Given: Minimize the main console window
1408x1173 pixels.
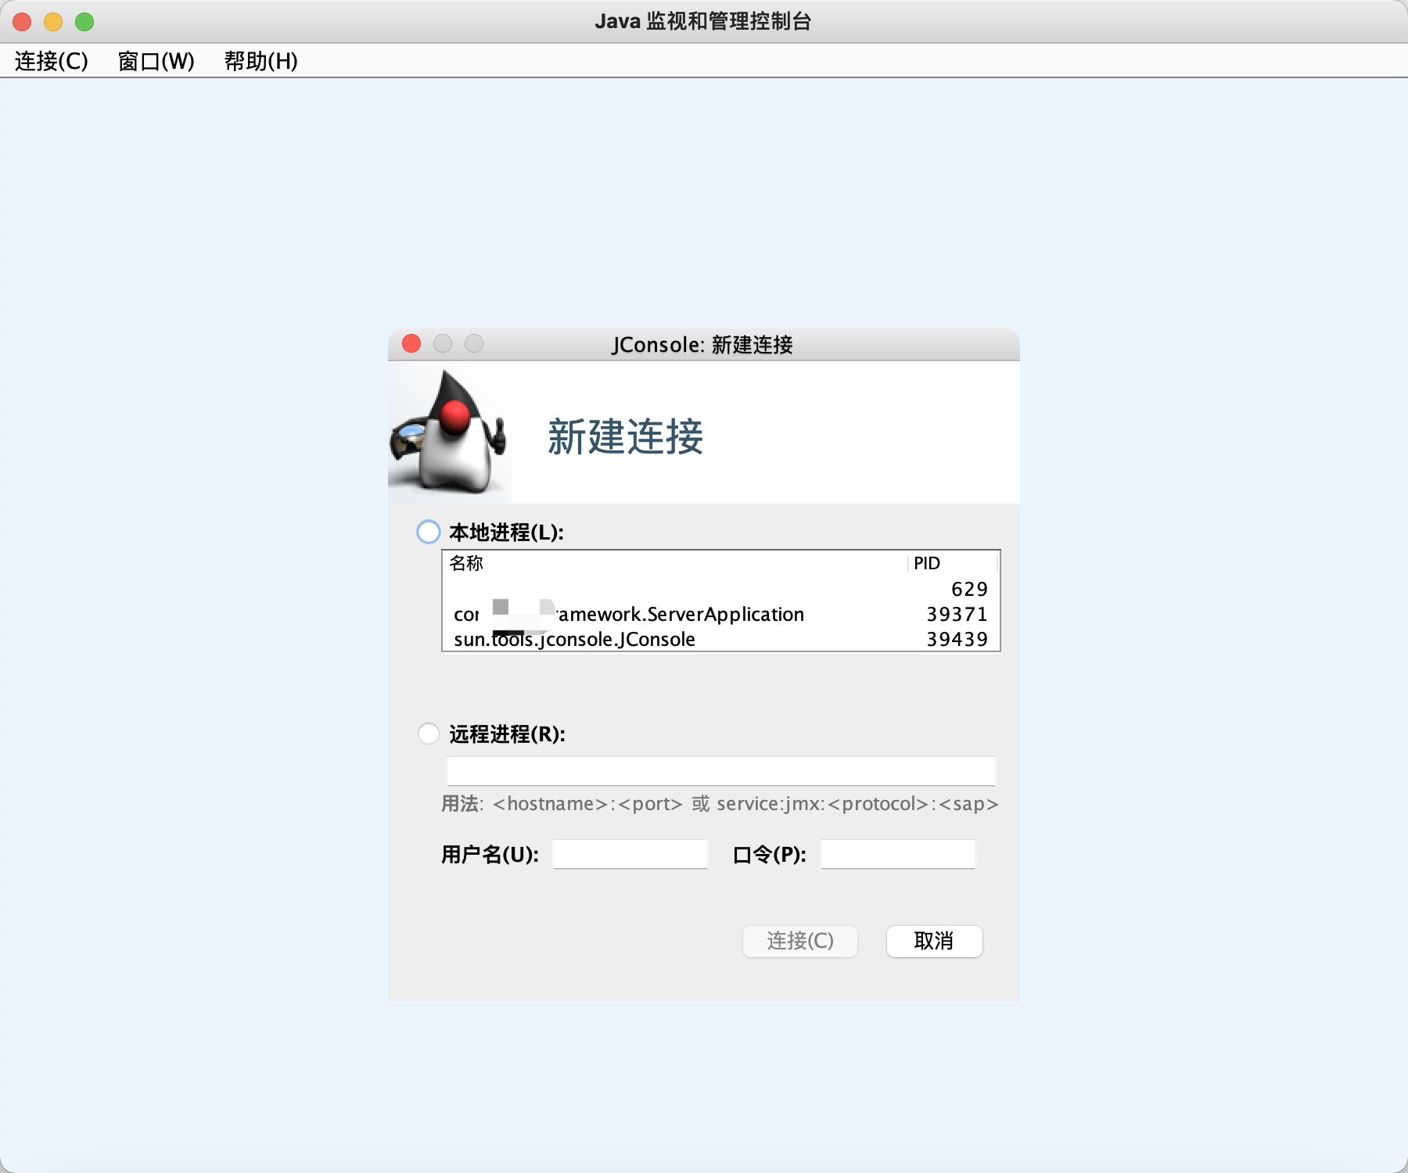Looking at the screenshot, I should tap(53, 22).
